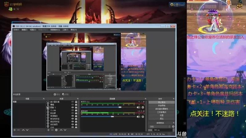Open 设置 in the controls panel
The width and height of the screenshot is (246, 138).
[x=162, y=116]
